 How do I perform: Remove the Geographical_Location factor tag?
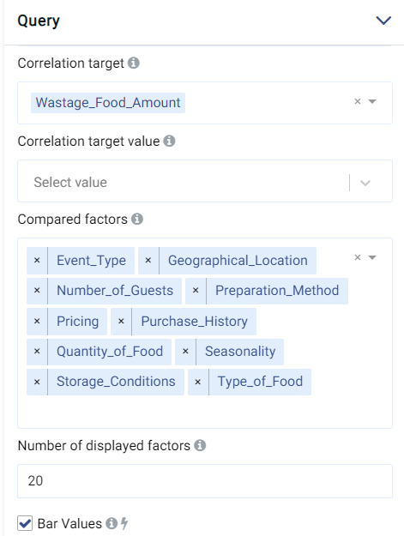(x=148, y=261)
